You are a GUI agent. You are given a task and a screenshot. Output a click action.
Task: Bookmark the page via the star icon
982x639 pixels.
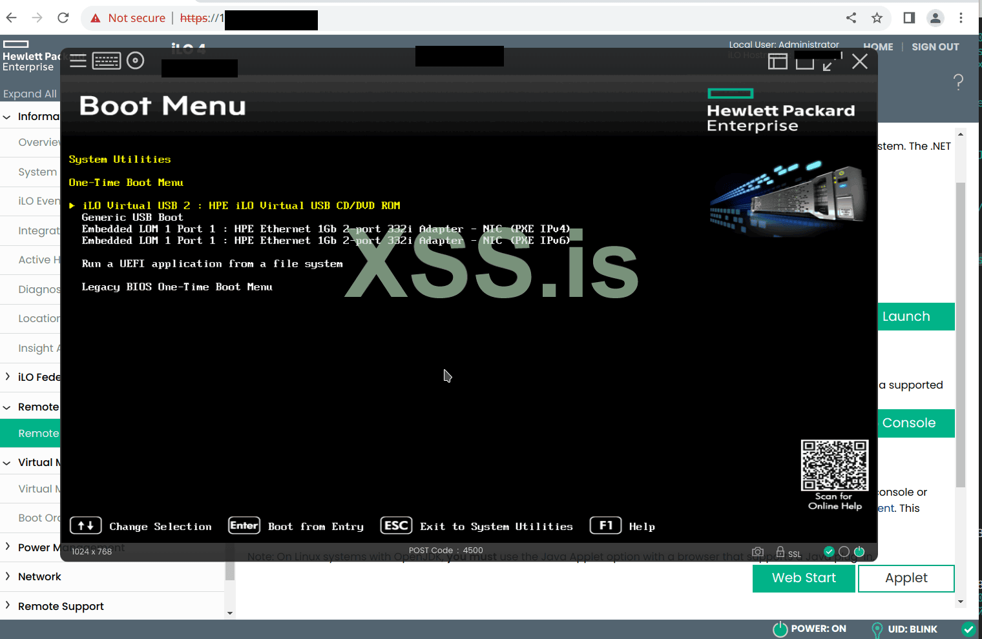click(877, 19)
